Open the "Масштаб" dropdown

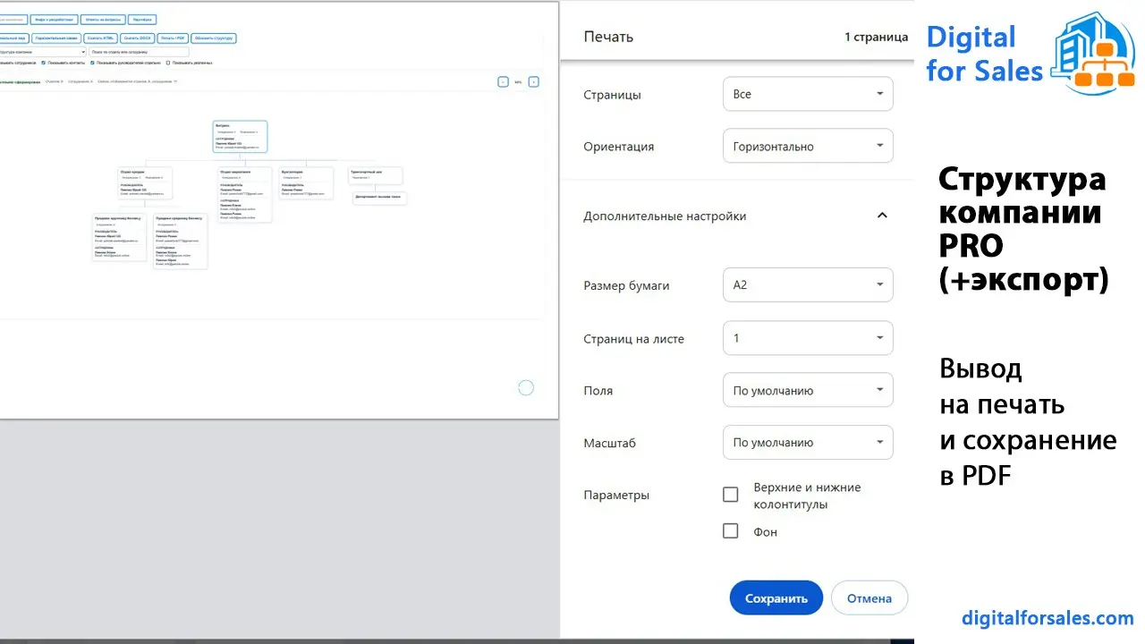(807, 442)
